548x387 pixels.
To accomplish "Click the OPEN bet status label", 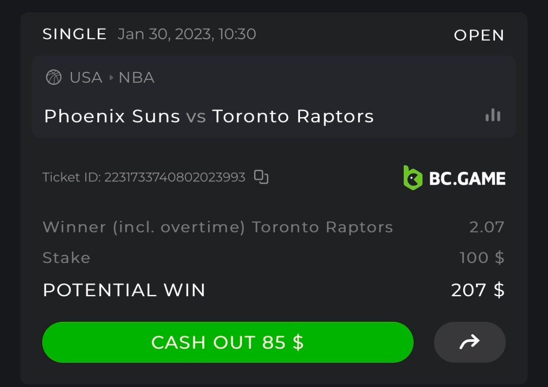I will [479, 35].
